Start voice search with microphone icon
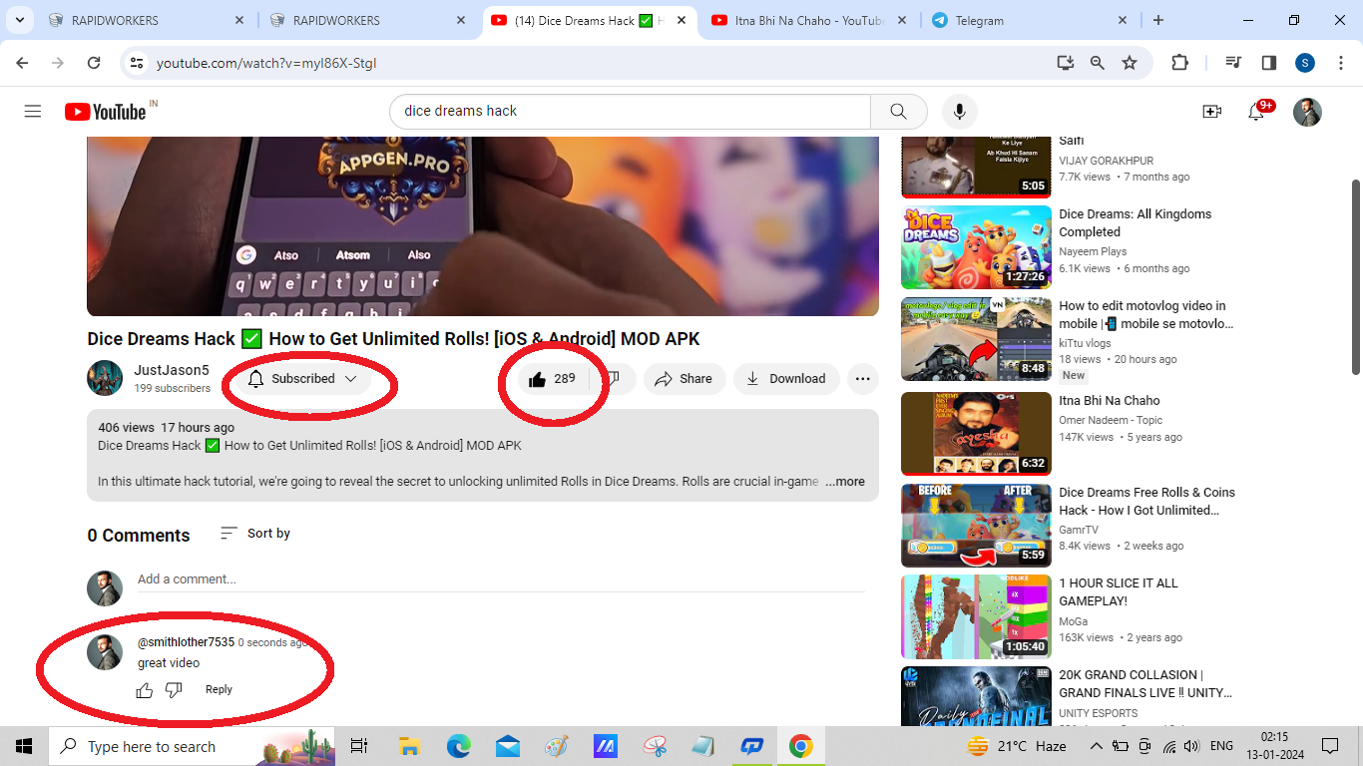 pyautogui.click(x=959, y=112)
